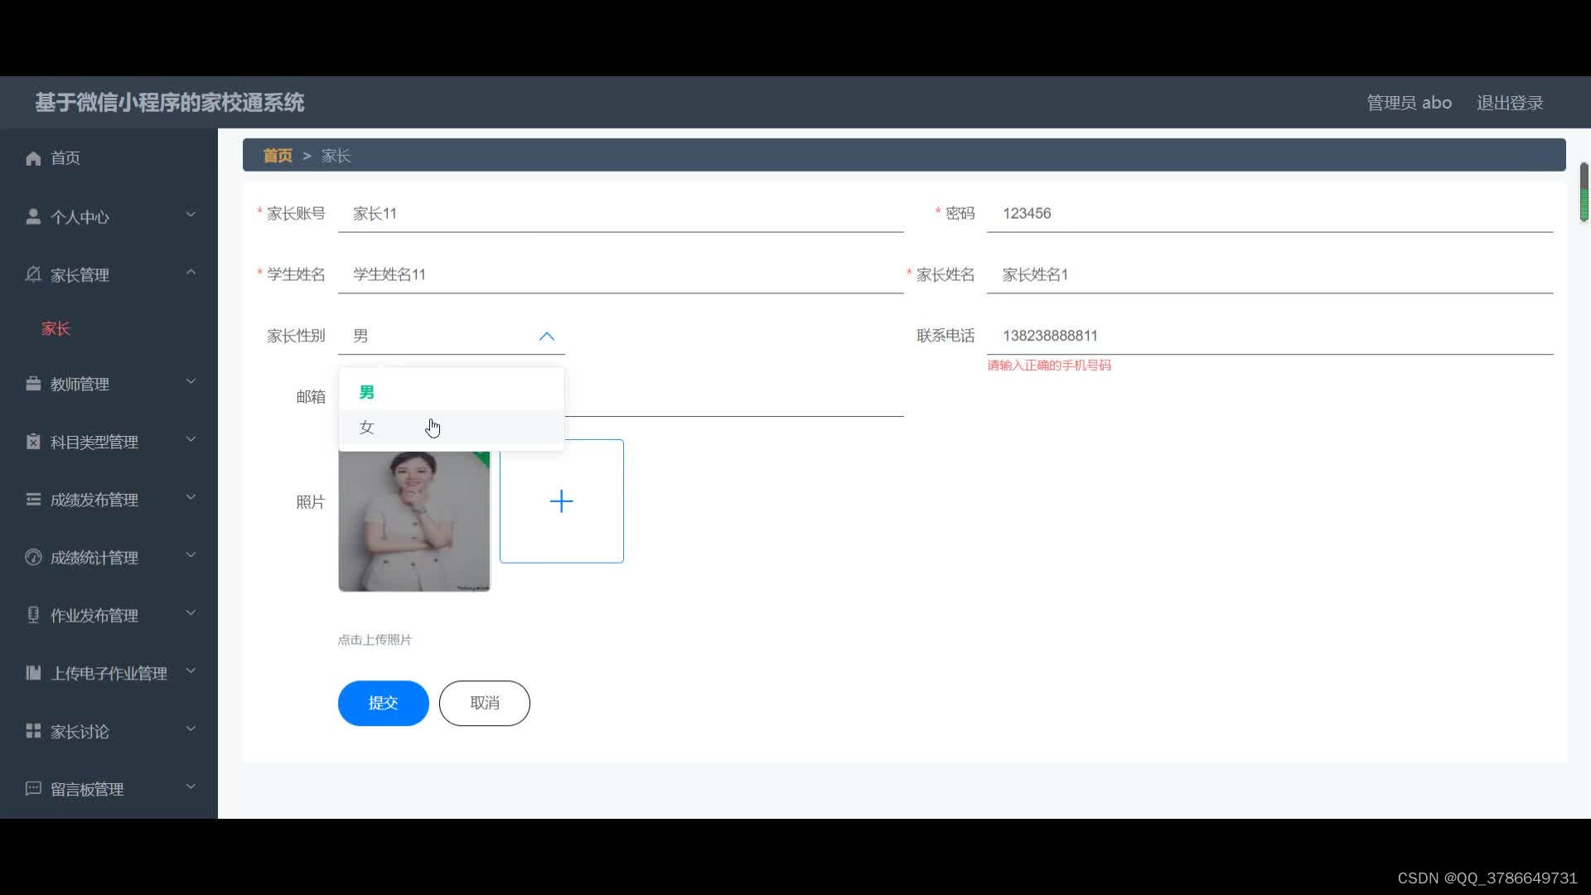
Task: Click the 家长管理 bell icon
Action: pyautogui.click(x=33, y=274)
